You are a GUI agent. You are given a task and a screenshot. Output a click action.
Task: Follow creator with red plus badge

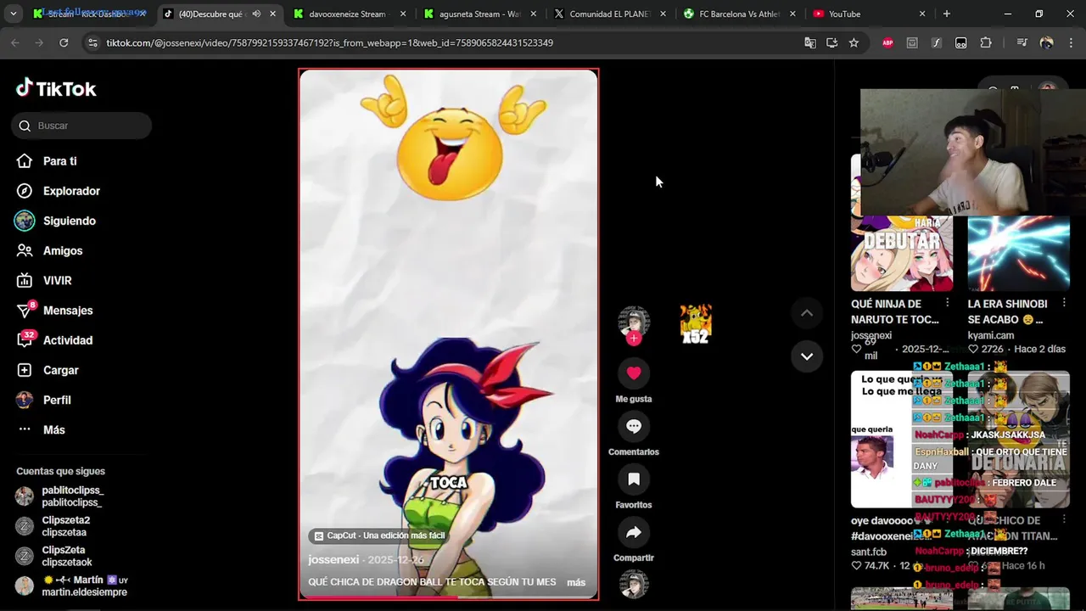tap(634, 339)
